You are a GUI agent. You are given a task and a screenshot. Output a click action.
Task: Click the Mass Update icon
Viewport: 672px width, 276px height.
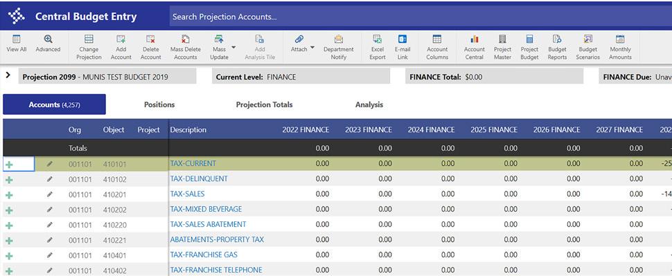219,39
